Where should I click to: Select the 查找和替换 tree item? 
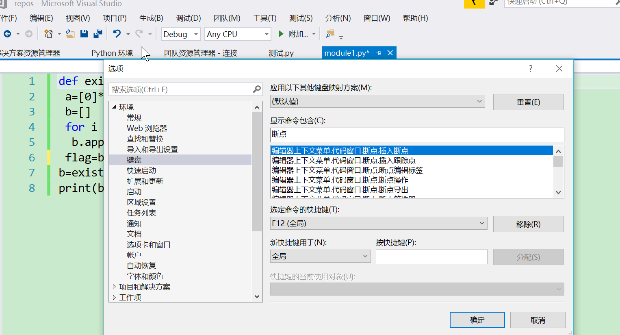(x=145, y=139)
